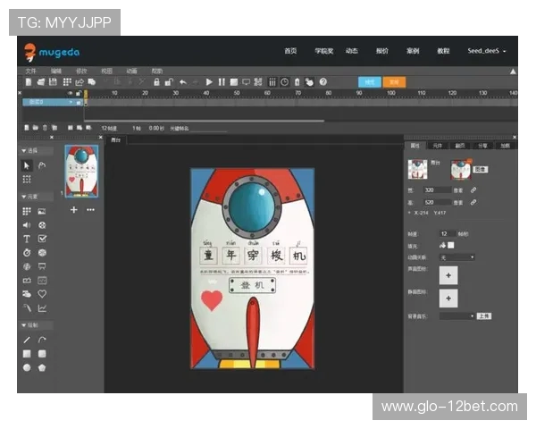Screen dimensions: 536x429
Task: Pick the straight line drawing tool
Action: tap(27, 340)
